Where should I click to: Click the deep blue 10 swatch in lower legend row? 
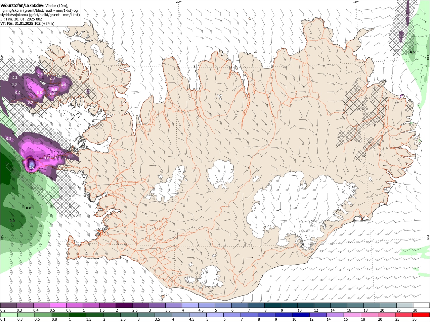(301, 315)
